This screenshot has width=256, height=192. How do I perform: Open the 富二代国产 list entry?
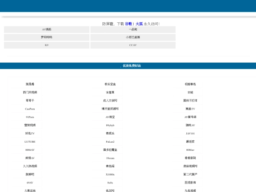pyautogui.click(x=190, y=174)
